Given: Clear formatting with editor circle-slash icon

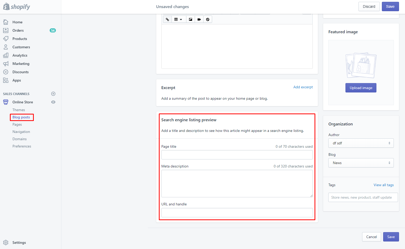Looking at the screenshot, I should (208, 19).
